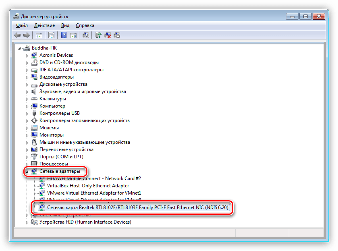Viewport: 338px width, 251px height.
Task: Open the Справка menu
Action: tap(85, 25)
